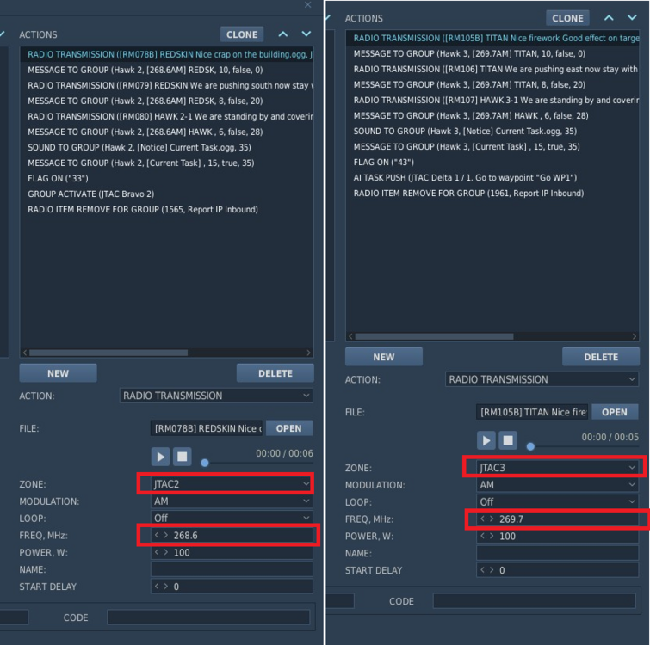Expand the left RADIO TRANSMISSION action dropdown
Image resolution: width=650 pixels, height=645 pixels.
216,396
